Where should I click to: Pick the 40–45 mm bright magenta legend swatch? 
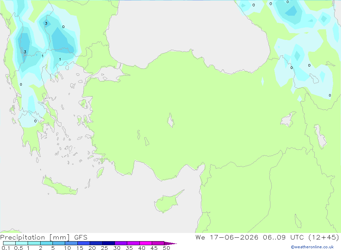pyautogui.click(x=146, y=243)
